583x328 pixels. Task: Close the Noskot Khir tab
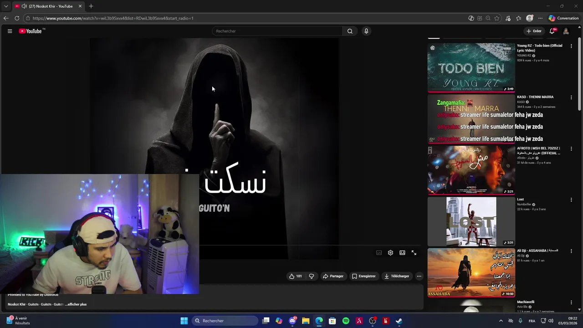80,6
